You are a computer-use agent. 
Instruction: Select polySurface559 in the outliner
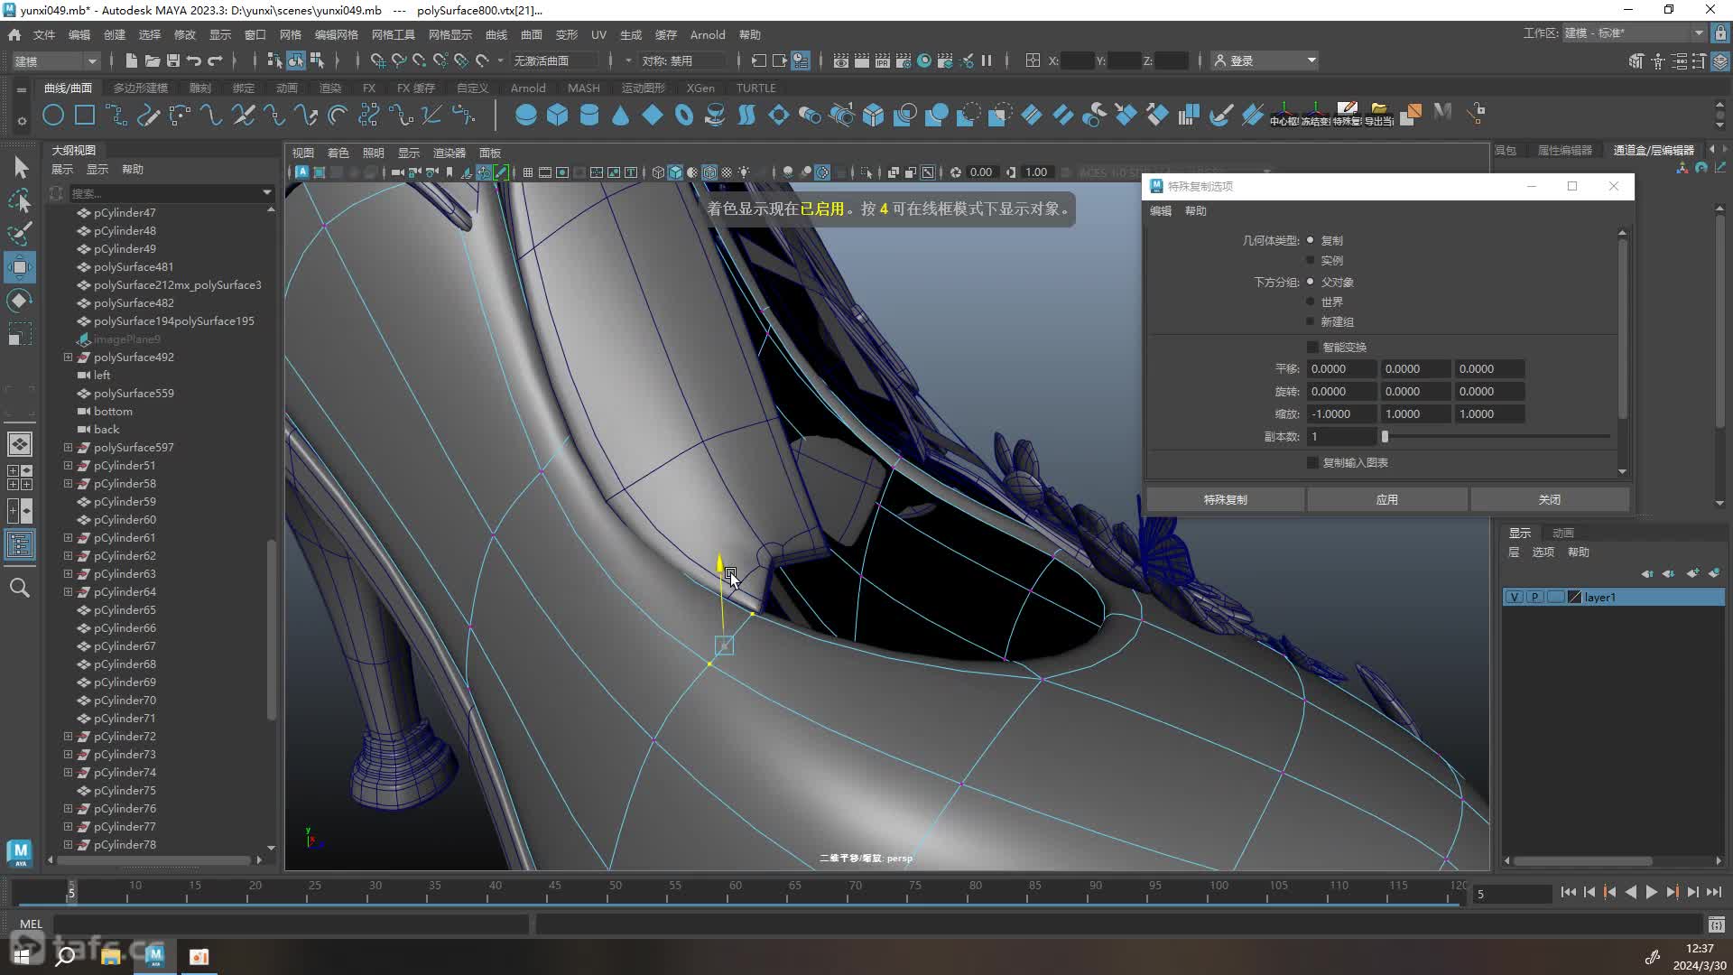(x=134, y=393)
